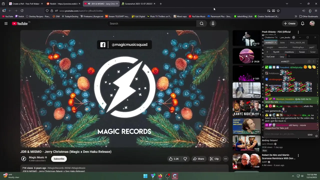Open the YouTube hamburger guide menu
Screen dimensions: 320x180
tap(6, 23)
